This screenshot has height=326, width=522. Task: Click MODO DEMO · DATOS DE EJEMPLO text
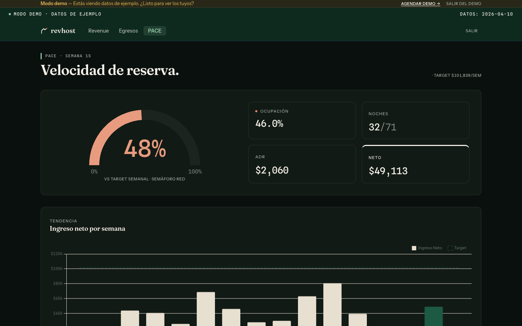tap(57, 14)
